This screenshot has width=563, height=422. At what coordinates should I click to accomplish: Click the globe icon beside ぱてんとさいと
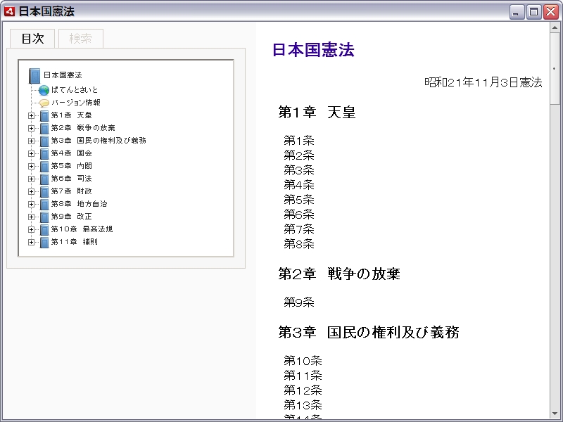[44, 90]
